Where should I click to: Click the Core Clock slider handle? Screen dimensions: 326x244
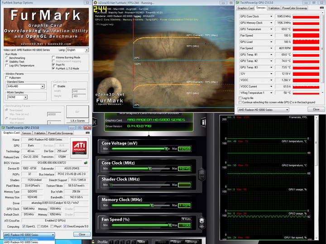[150, 169]
